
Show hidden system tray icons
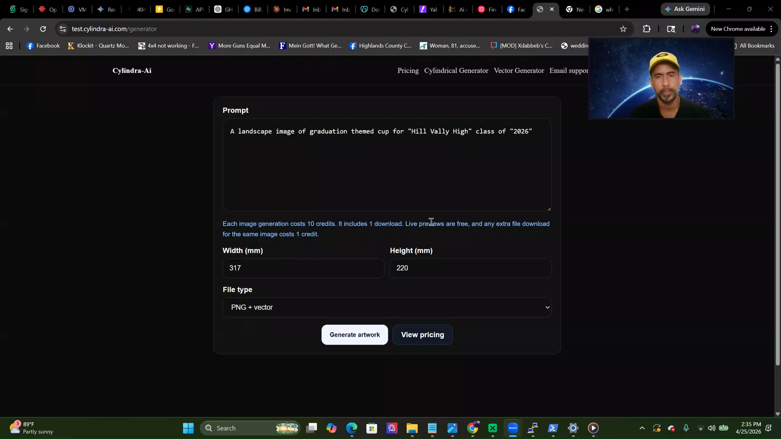pos(642,428)
